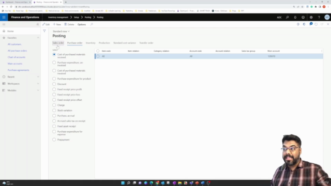The width and height of the screenshot is (331, 186).
Task: Expand the Recent section chevron
Action: [38, 77]
